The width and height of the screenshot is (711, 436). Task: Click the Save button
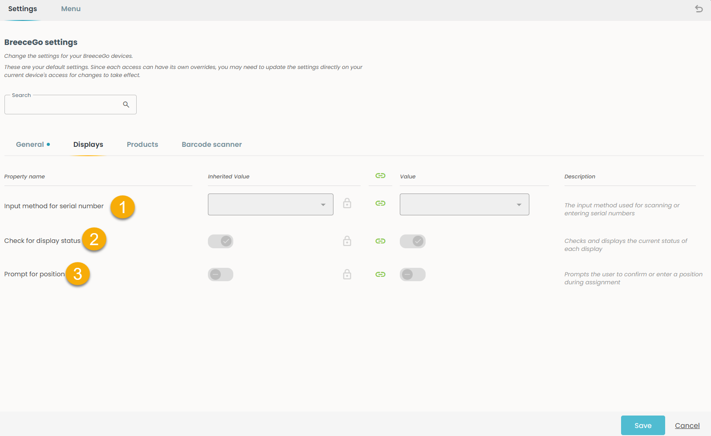643,425
